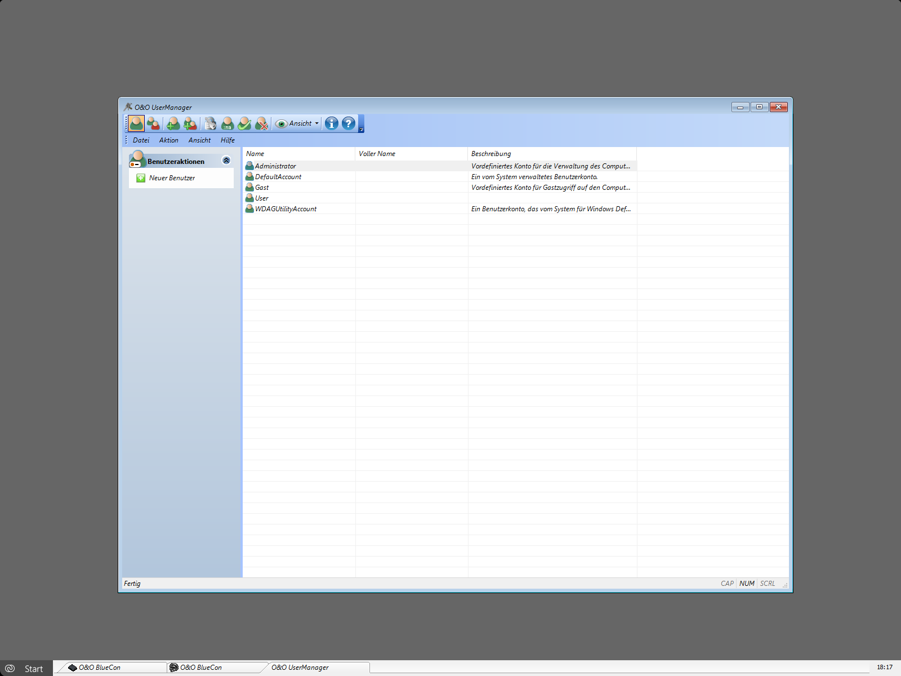Screen dimensions: 901x676
Task: Click the Fertig status bar text
Action: click(132, 584)
